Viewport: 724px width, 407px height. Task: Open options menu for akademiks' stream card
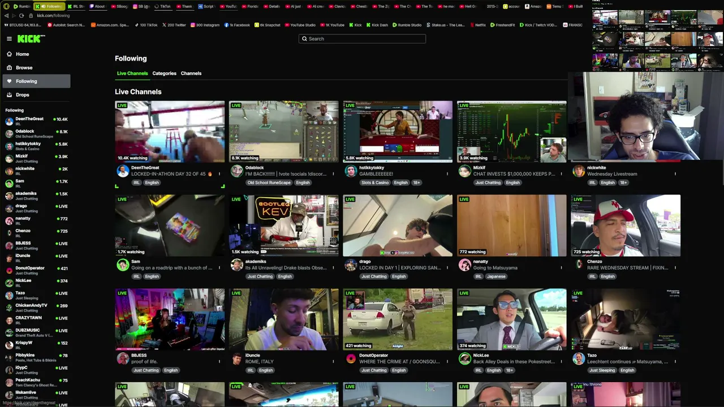333,268
